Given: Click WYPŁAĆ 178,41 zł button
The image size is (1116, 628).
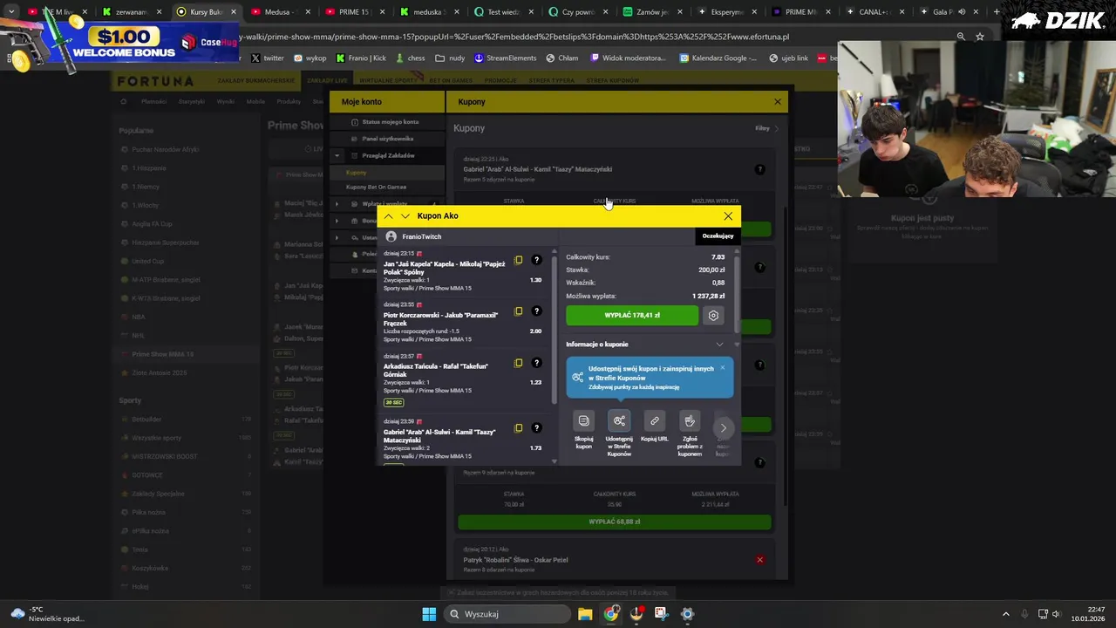Looking at the screenshot, I should [x=632, y=316].
